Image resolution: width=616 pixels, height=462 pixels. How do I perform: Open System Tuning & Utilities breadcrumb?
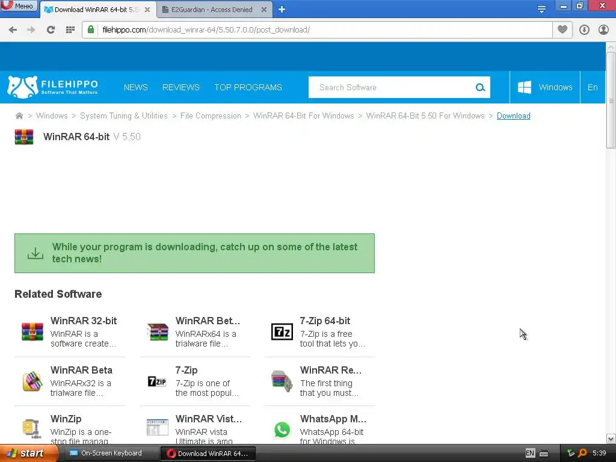pyautogui.click(x=124, y=116)
